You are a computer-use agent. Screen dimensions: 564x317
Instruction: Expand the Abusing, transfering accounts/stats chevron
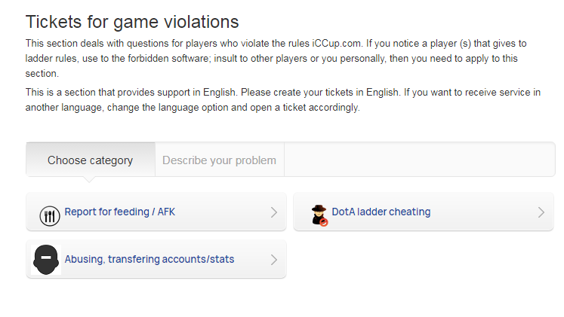pos(274,260)
